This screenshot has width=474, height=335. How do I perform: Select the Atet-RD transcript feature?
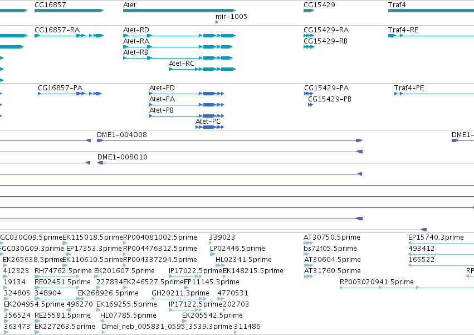(x=179, y=36)
